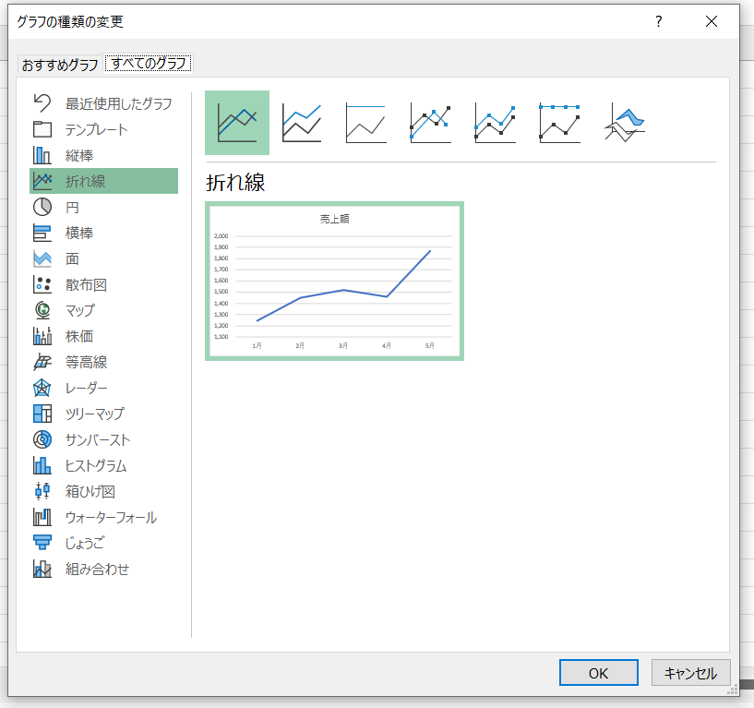This screenshot has width=754, height=708.
Task: Click the ウォーターフォール label
Action: tap(111, 517)
